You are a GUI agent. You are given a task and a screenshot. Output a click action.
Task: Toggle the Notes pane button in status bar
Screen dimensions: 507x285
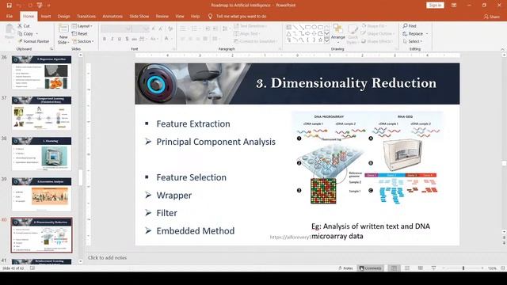[x=345, y=268]
